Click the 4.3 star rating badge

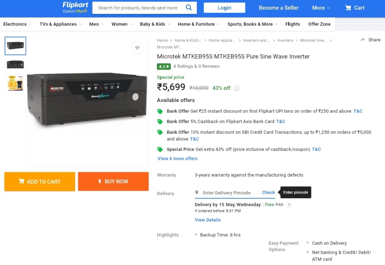pyautogui.click(x=164, y=66)
